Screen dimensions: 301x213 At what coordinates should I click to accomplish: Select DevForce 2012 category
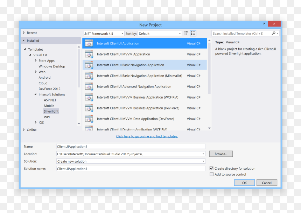(49, 89)
